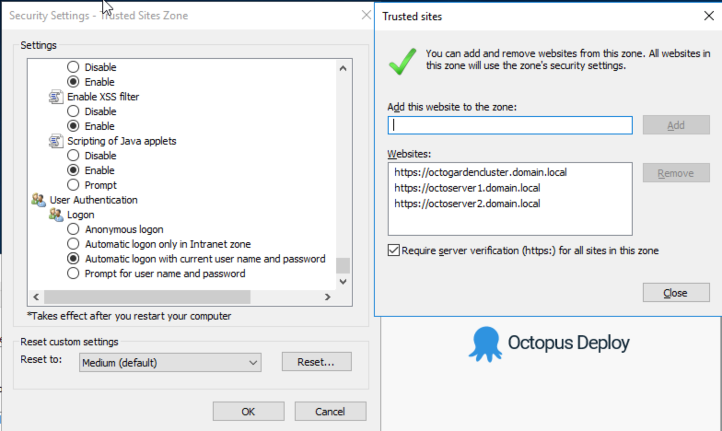This screenshot has width=722, height=431.
Task: Click the settings list scroll-down arrow
Action: [343, 281]
